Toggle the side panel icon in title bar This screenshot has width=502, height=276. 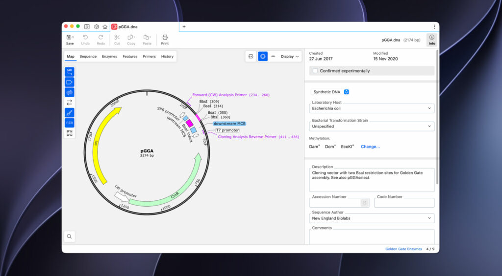(x=87, y=27)
